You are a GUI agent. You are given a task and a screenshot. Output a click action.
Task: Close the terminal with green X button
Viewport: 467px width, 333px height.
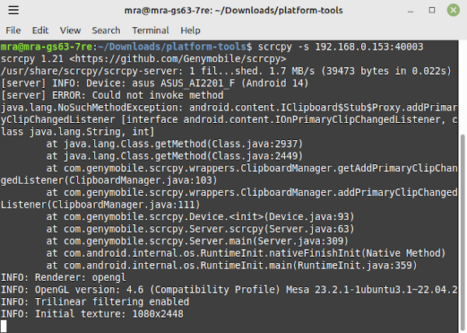pos(453,10)
